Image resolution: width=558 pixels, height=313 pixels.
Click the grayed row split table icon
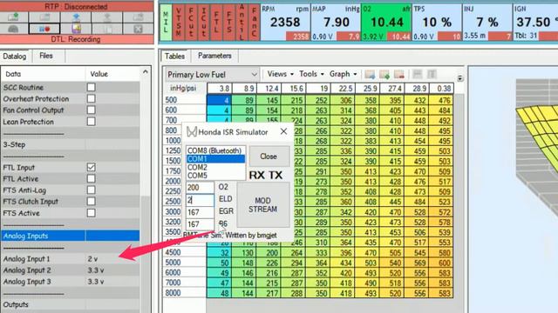coord(417,74)
